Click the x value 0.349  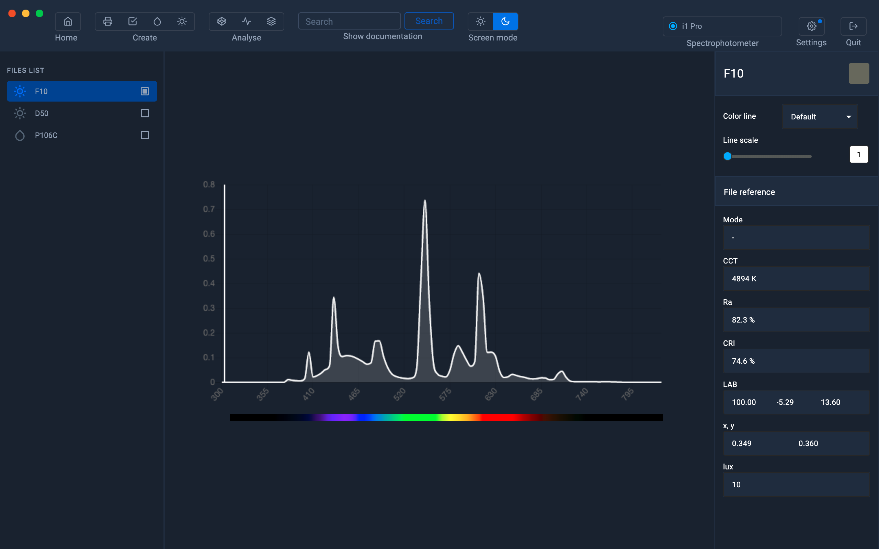click(x=741, y=443)
